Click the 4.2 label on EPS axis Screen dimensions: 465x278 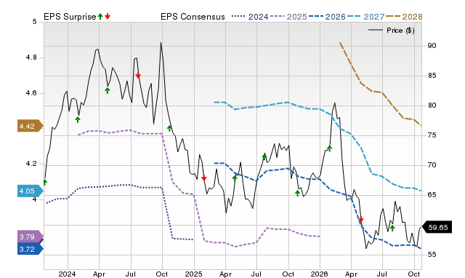[x=31, y=164]
